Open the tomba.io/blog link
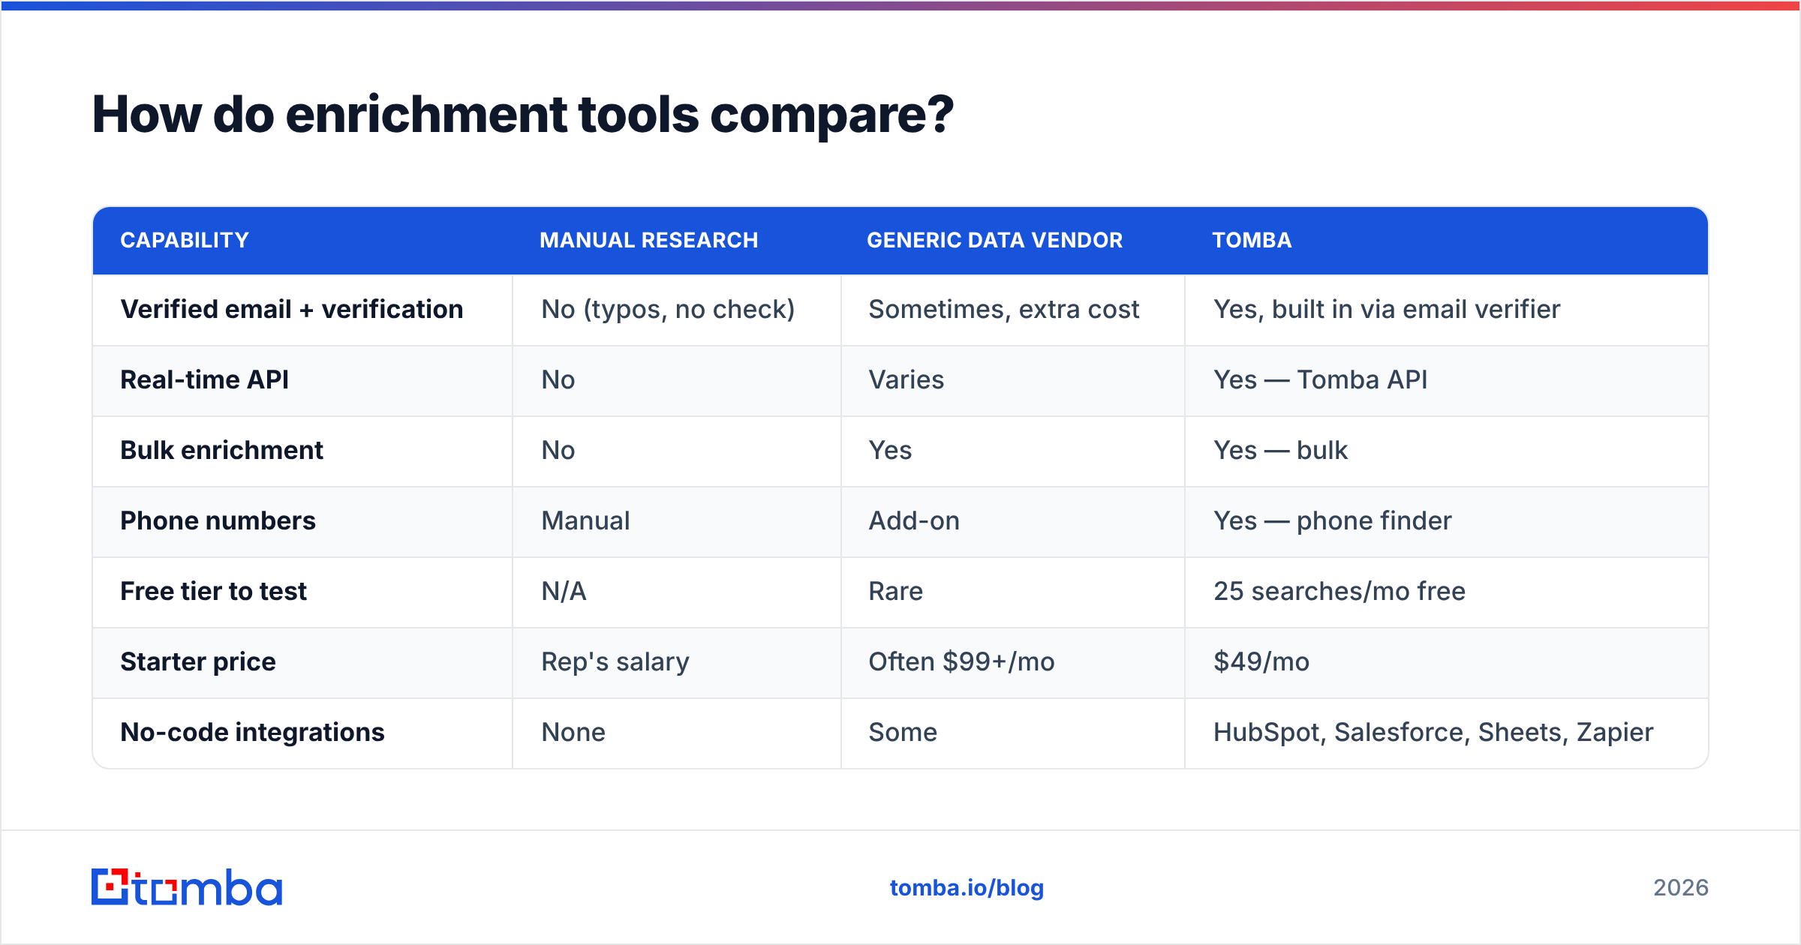The height and width of the screenshot is (945, 1801). [967, 888]
